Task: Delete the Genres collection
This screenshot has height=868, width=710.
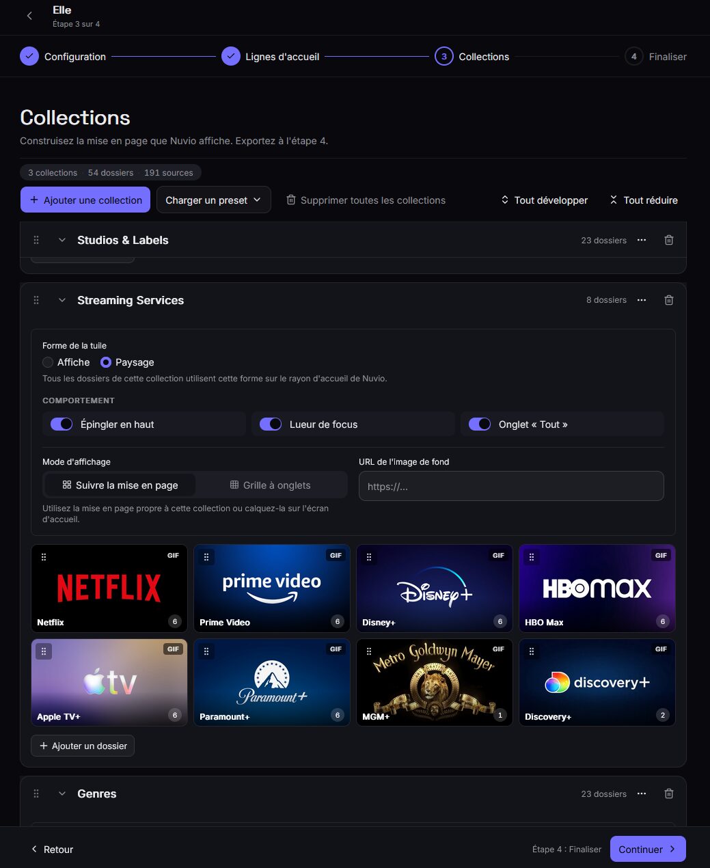Action: coord(669,794)
